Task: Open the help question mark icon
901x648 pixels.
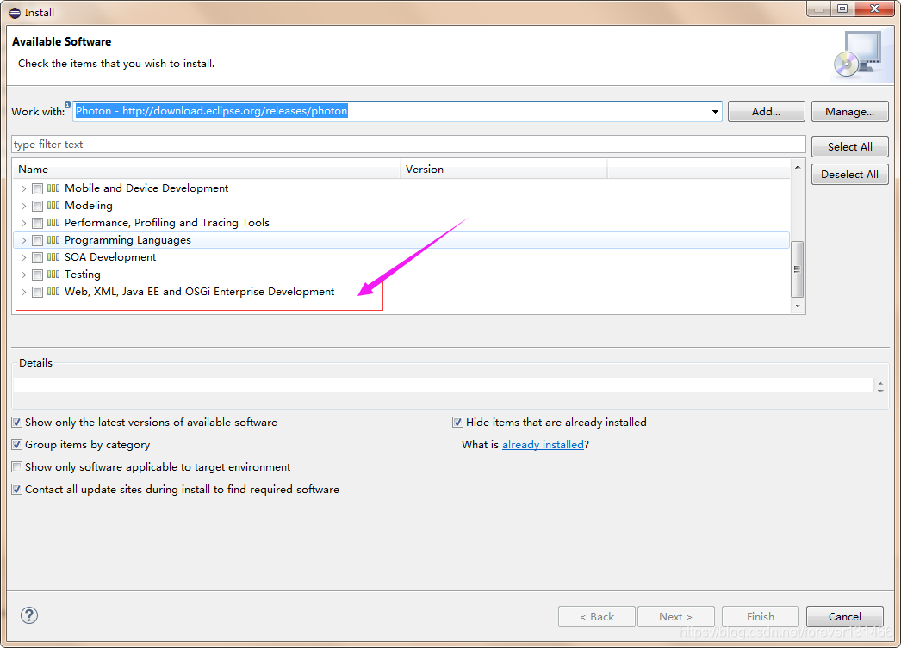Action: point(29,615)
